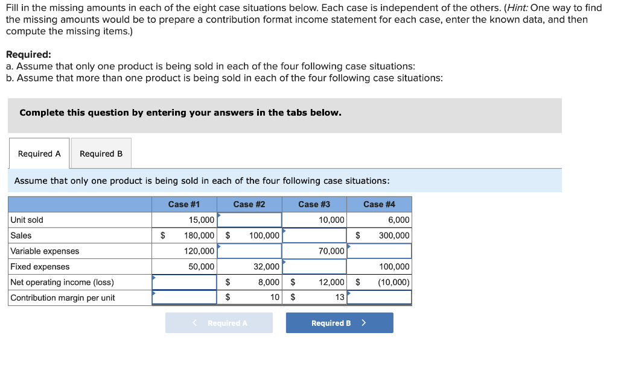Click hint arrow on Case #4 Variable expenses cell

pos(348,246)
